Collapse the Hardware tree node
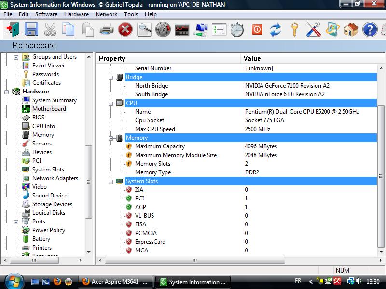386x289 pixels. 7,92
